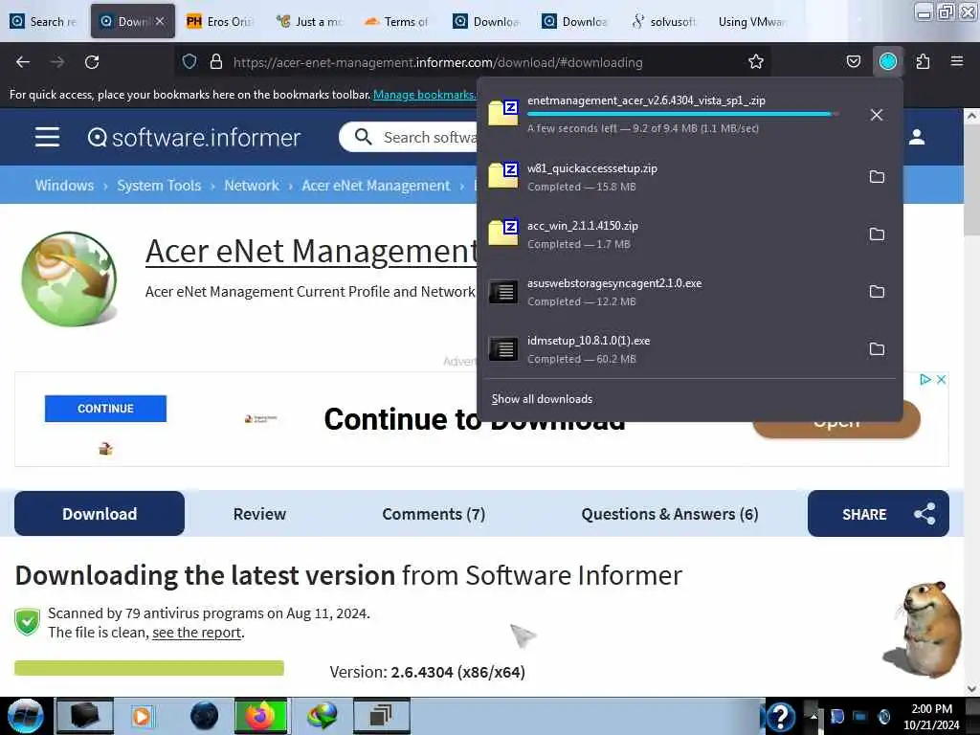
Task: Switch to the Terms of browser tab
Action: pyautogui.click(x=397, y=21)
